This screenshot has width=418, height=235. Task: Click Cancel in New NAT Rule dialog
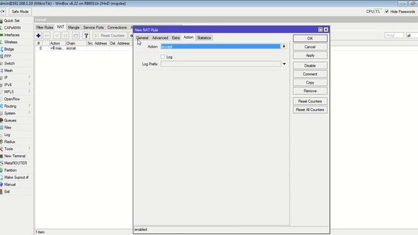pyautogui.click(x=310, y=47)
